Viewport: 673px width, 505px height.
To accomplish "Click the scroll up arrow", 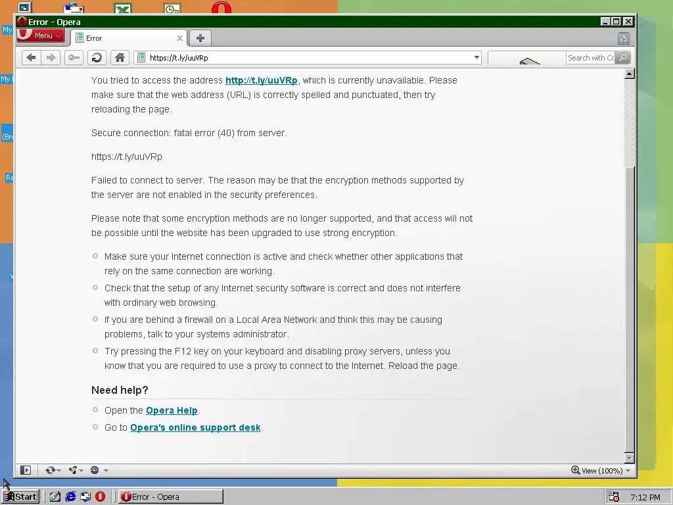I will click(629, 74).
